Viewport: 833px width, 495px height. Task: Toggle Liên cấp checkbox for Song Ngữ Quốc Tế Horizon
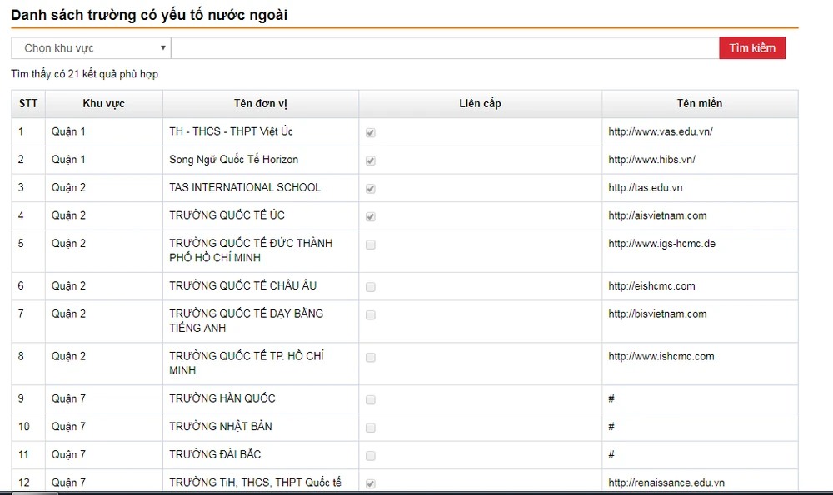pyautogui.click(x=371, y=161)
